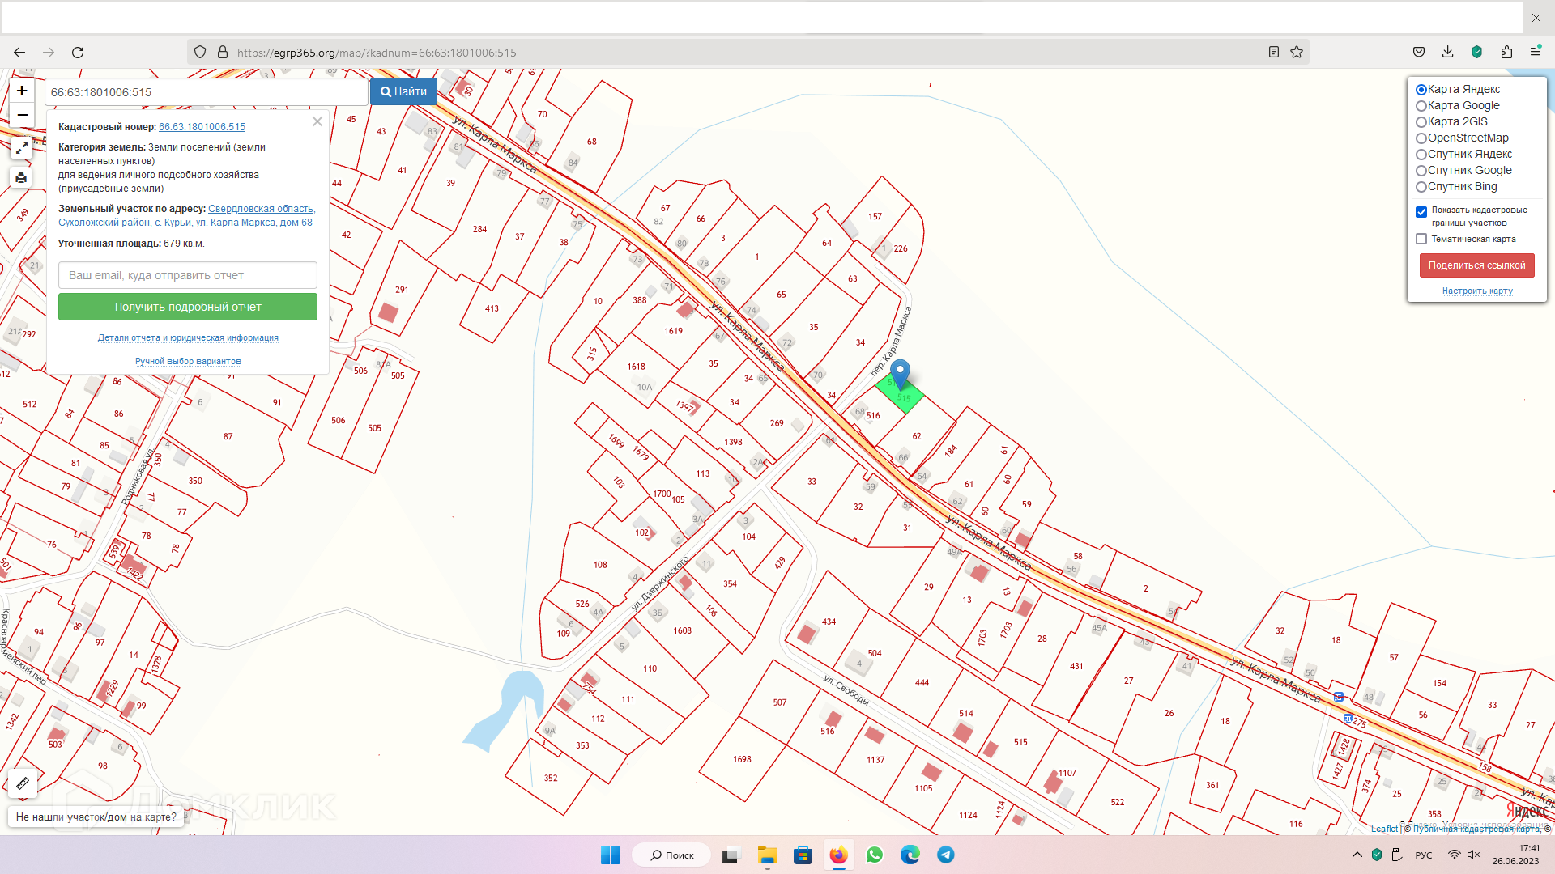Click the print map icon
1555x874 pixels.
click(22, 177)
